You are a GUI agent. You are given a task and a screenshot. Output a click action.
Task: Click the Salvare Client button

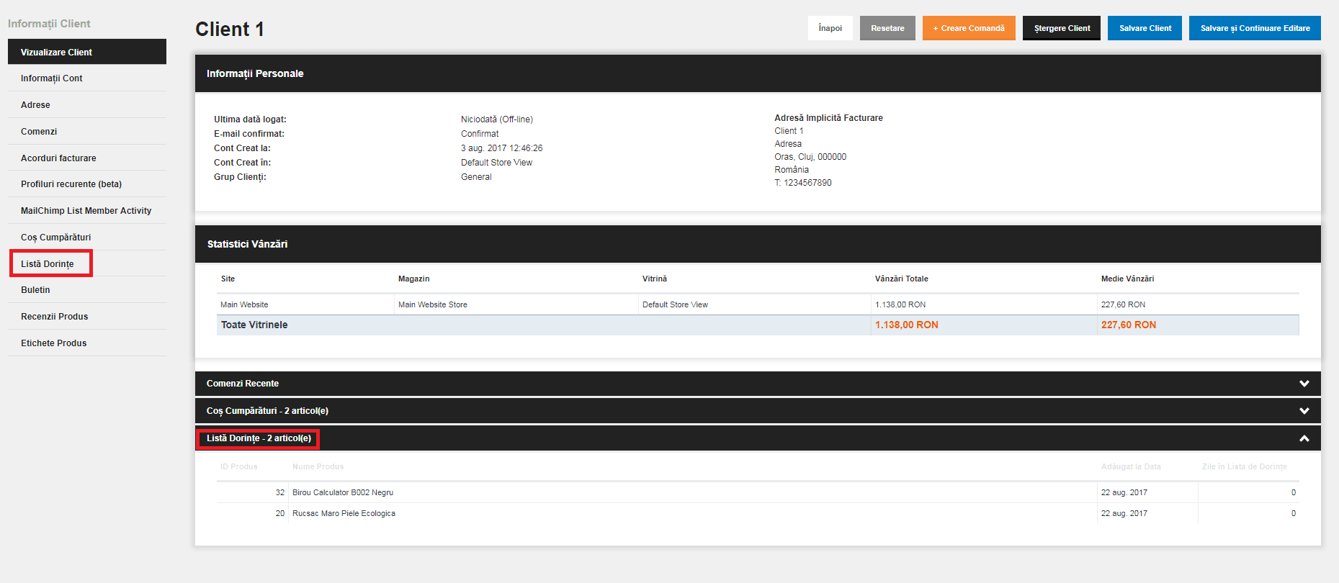(x=1145, y=28)
